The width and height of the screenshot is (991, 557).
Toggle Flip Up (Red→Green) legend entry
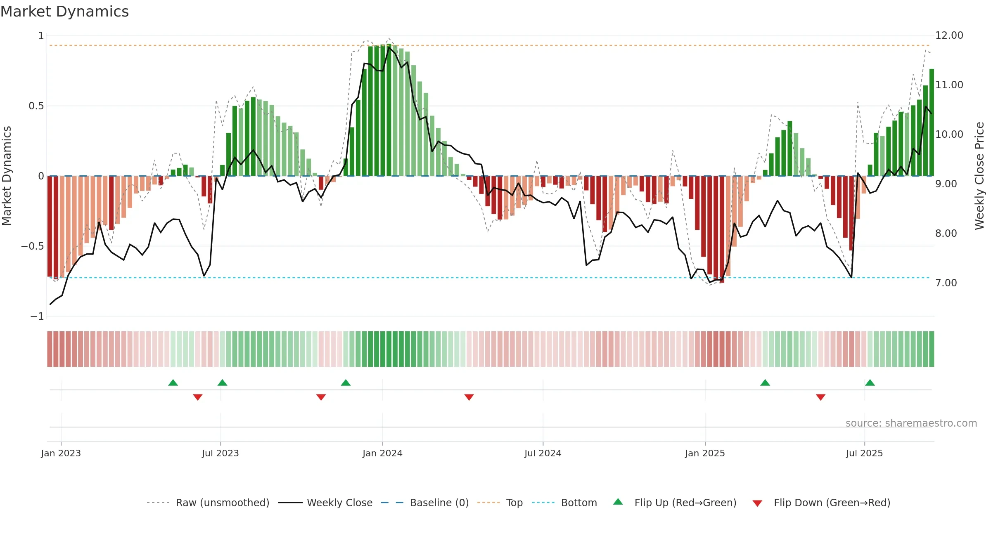tap(675, 503)
